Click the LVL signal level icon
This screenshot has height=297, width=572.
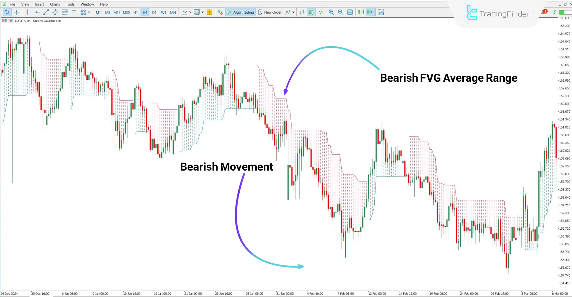point(554,12)
